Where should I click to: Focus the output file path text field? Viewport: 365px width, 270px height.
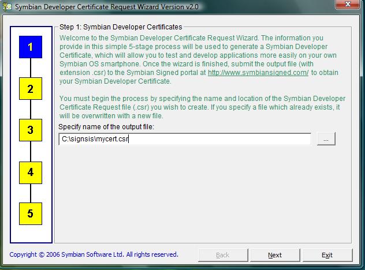pos(185,139)
